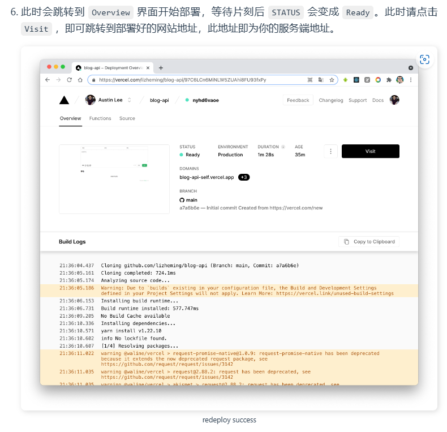Switch to the Source tab
The height and width of the screenshot is (432, 447).
coord(127,118)
